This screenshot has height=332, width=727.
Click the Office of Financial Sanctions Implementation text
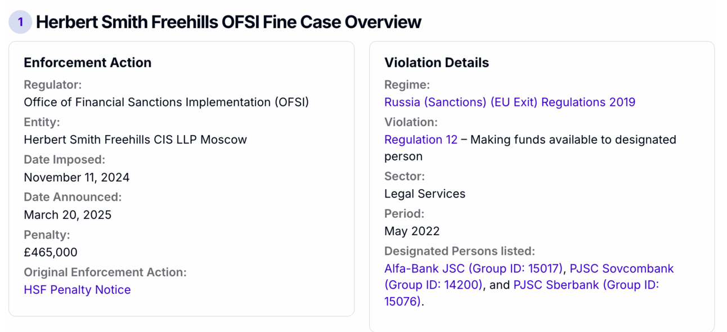coord(166,102)
